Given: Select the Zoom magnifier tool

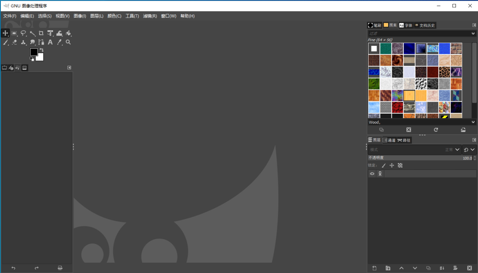Looking at the screenshot, I should 68,43.
